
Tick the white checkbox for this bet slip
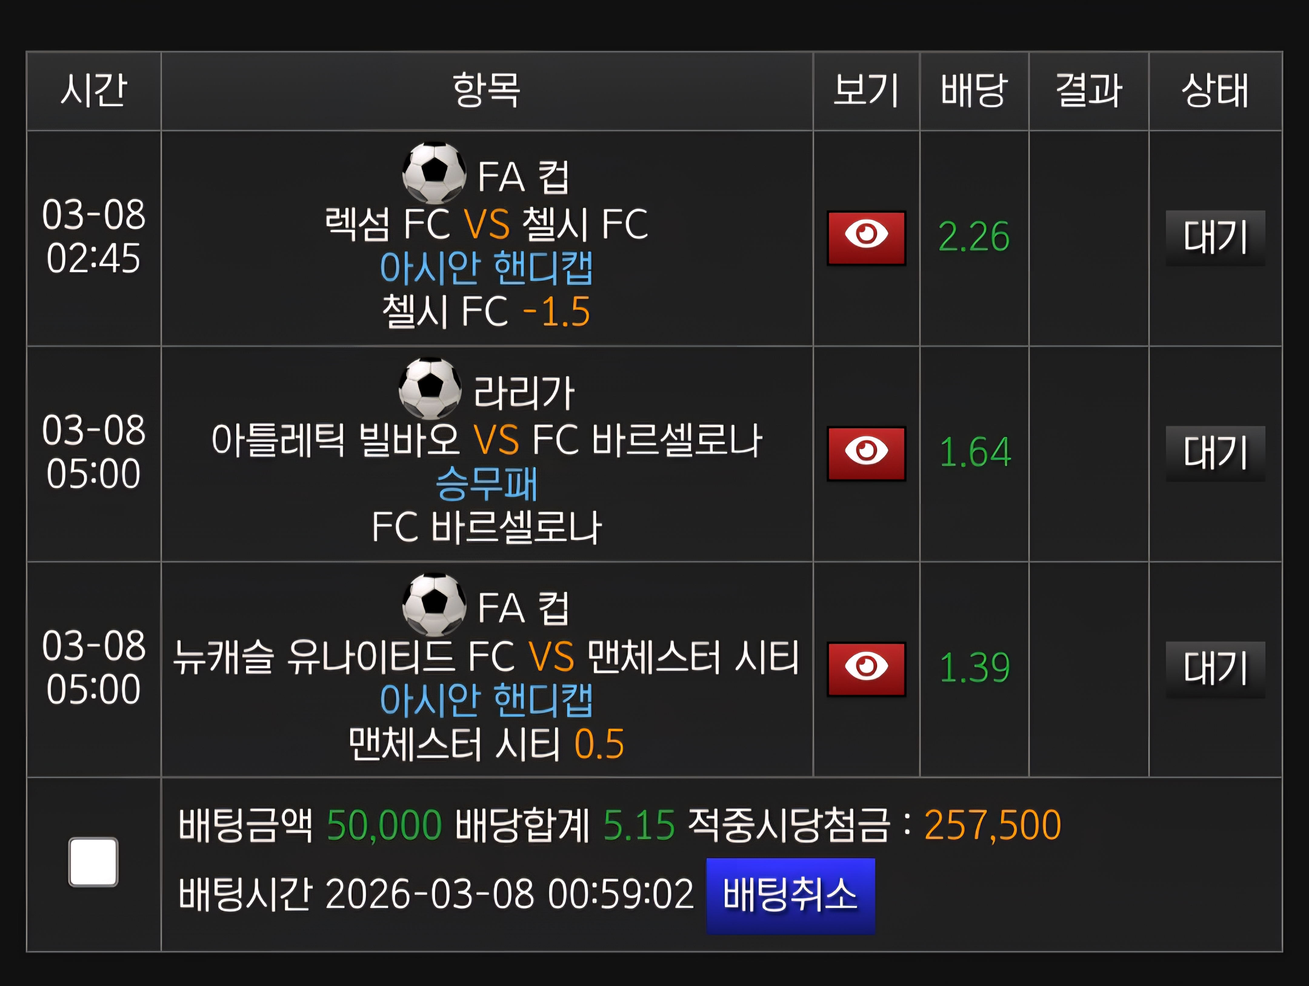[93, 862]
